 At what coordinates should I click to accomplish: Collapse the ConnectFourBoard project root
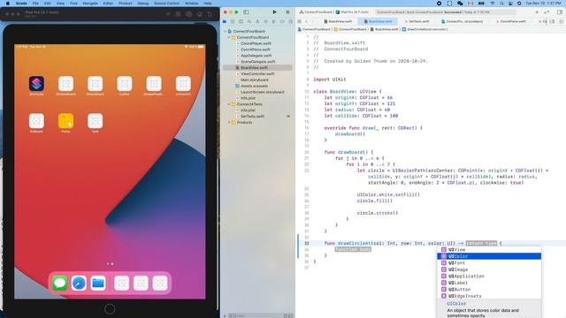[226, 32]
